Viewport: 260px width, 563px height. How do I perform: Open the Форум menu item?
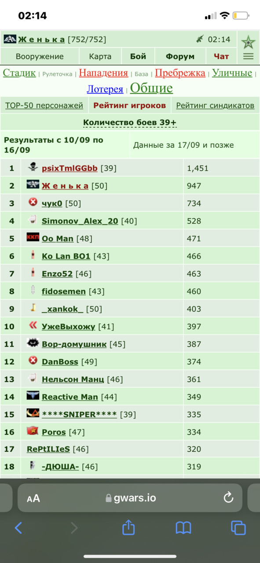click(180, 56)
